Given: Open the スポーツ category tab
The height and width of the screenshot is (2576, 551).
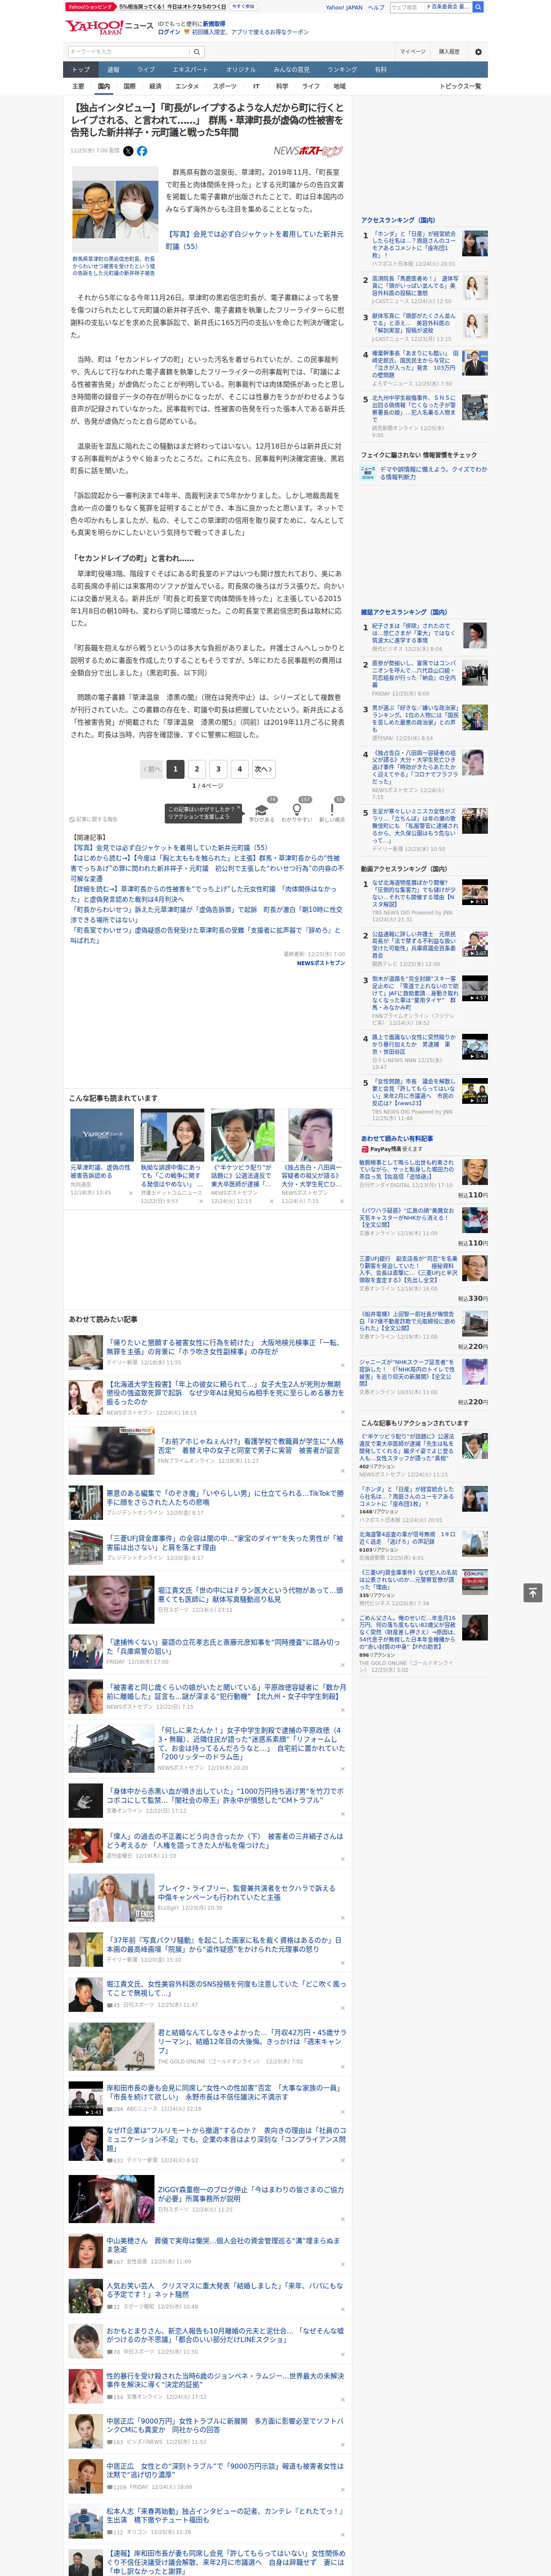Looking at the screenshot, I should 225,86.
